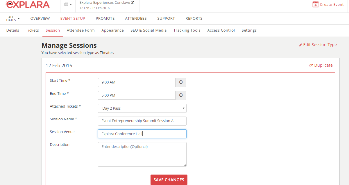Go to the Tickets sub-tab
The width and height of the screenshot is (349, 185).
click(32, 30)
